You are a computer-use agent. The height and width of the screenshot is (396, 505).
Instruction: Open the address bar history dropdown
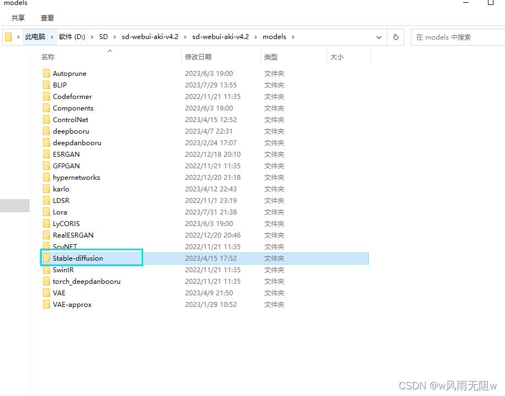coord(379,37)
